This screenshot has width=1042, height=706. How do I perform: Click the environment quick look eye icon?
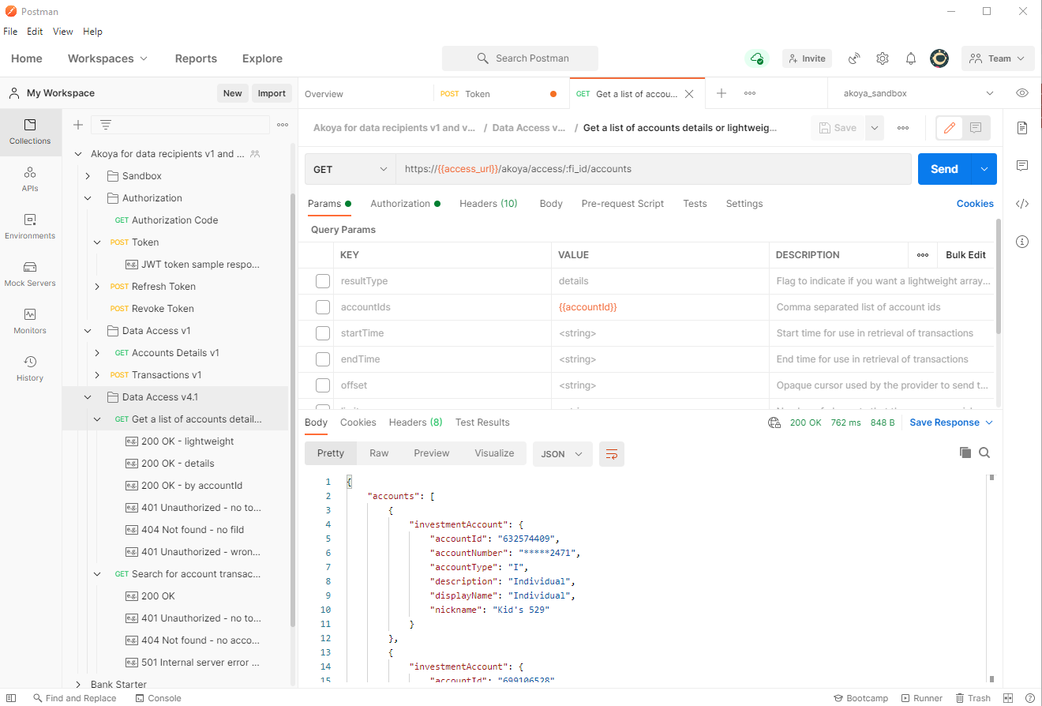1022,93
